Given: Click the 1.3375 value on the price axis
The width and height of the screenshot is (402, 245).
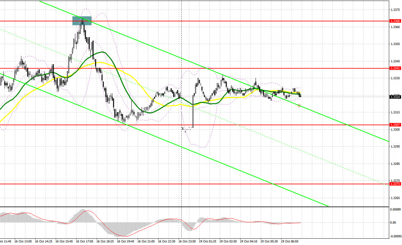Looking at the screenshot, I should click(x=395, y=10).
